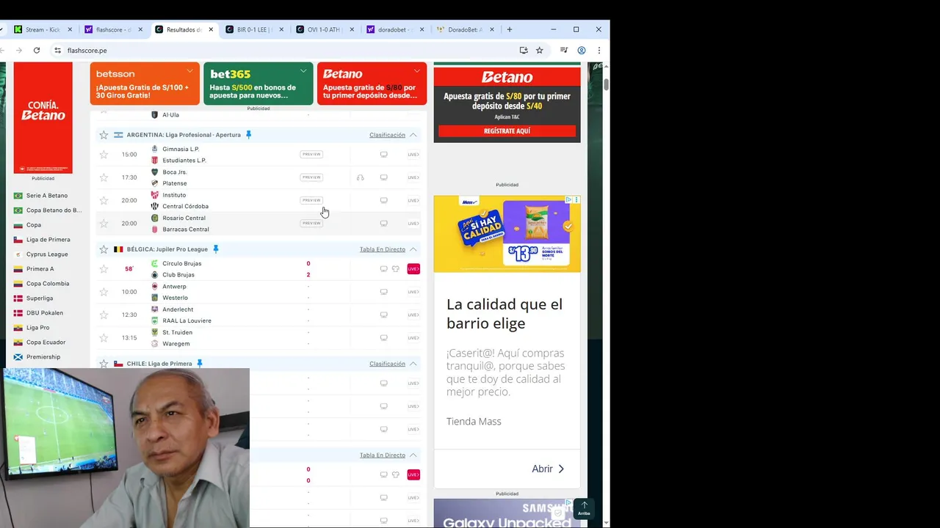Collapse the Argentina Liga Profesional section
940x528 pixels.
tap(413, 135)
